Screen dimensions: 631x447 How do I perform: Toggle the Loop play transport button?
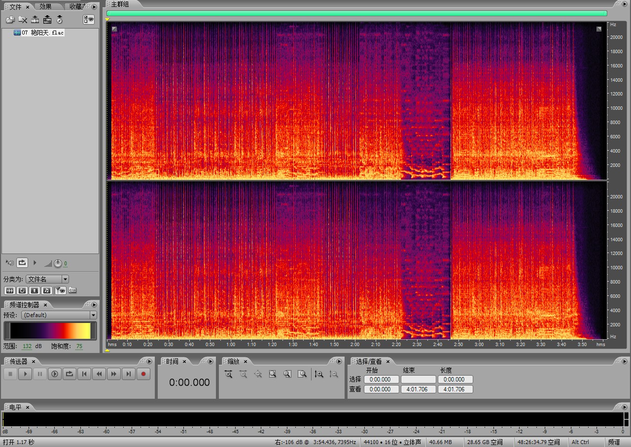[x=70, y=374]
